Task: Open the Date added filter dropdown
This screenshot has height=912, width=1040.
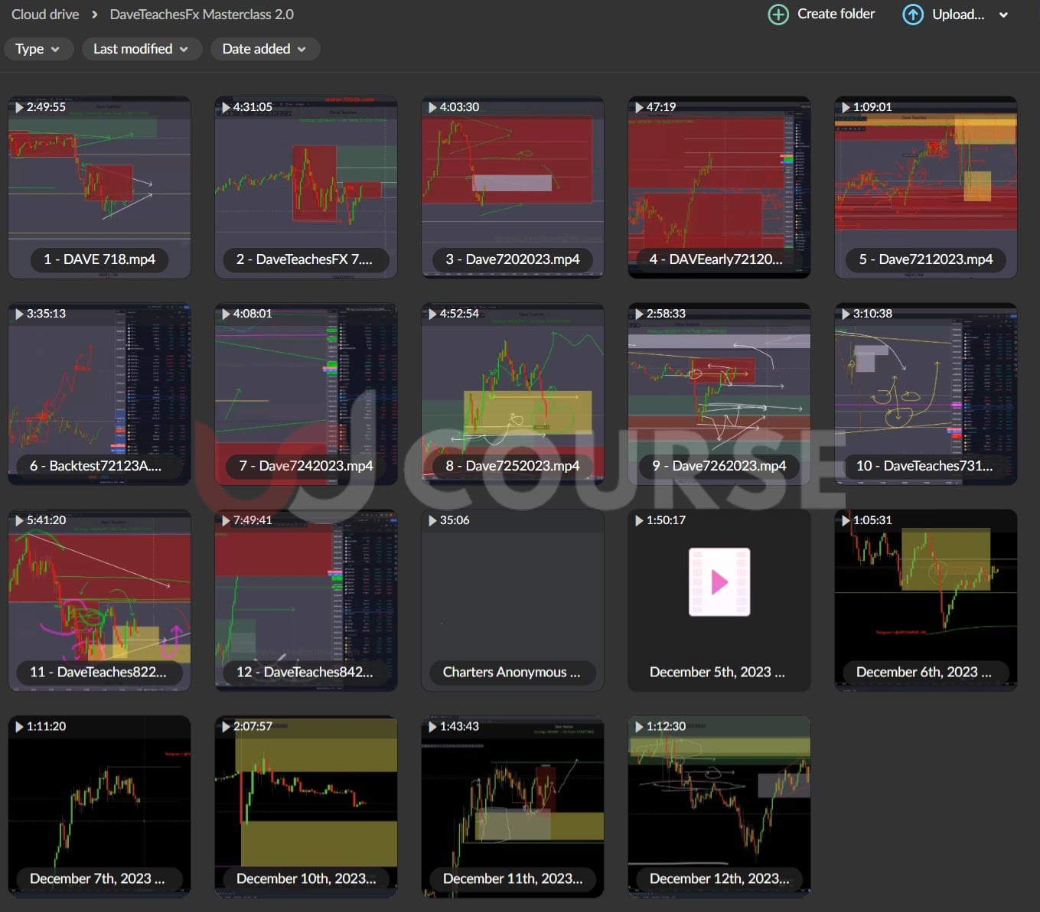Action: tap(264, 49)
